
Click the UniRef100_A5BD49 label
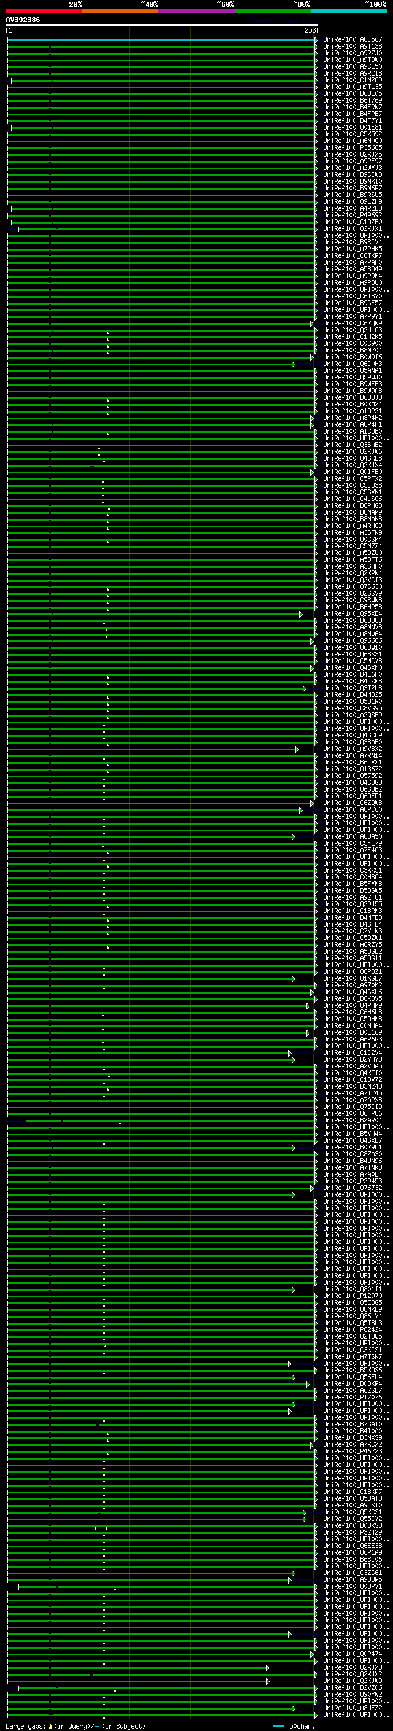point(352,270)
